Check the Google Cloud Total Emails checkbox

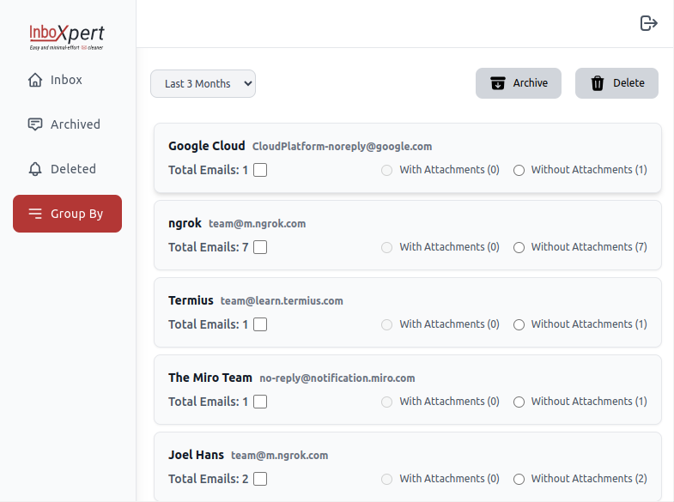click(x=260, y=170)
